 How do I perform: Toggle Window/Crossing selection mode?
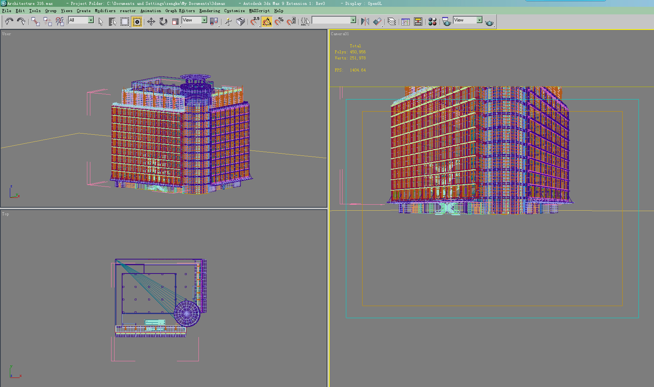coord(137,22)
